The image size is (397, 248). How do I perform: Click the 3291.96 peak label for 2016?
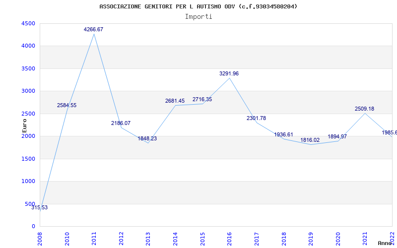coord(229,73)
